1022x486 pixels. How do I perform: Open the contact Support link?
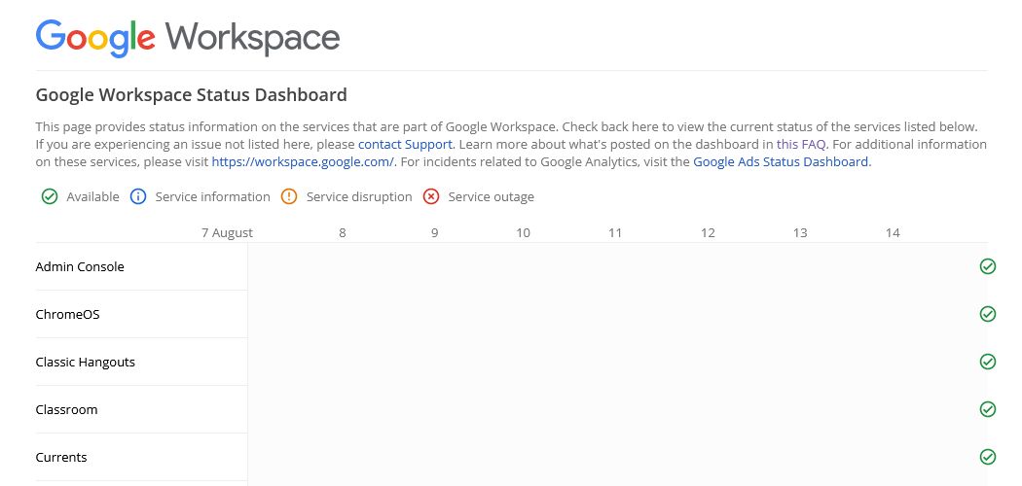pyautogui.click(x=405, y=144)
